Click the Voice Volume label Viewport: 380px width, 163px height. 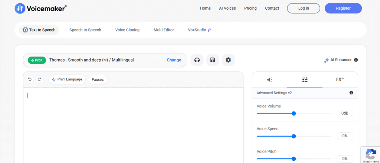tap(269, 106)
